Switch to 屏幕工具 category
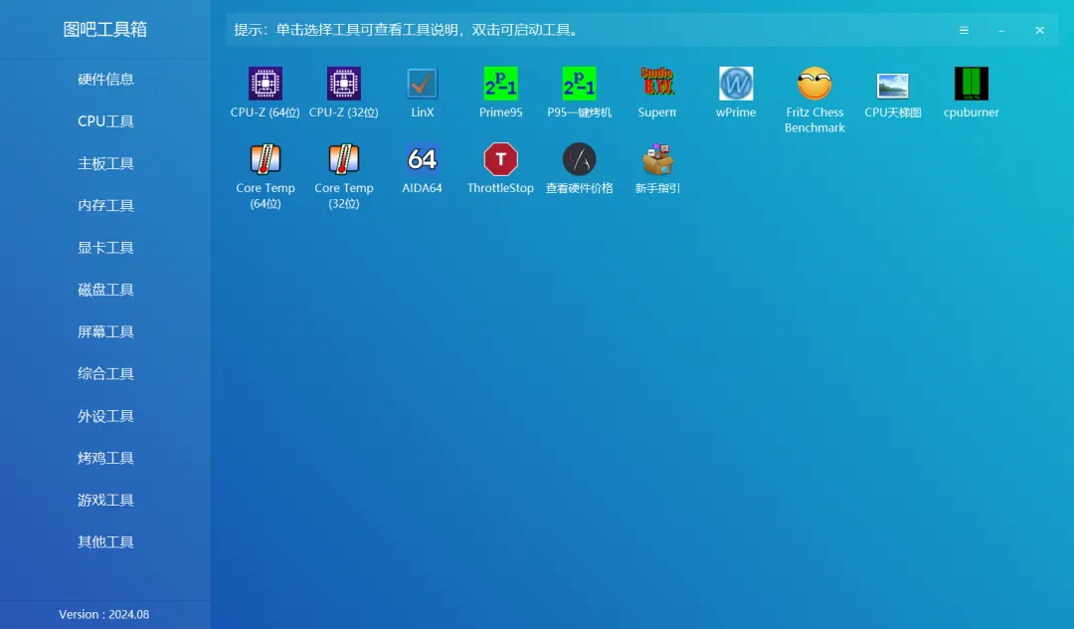Viewport: 1074px width, 629px height. coord(105,331)
